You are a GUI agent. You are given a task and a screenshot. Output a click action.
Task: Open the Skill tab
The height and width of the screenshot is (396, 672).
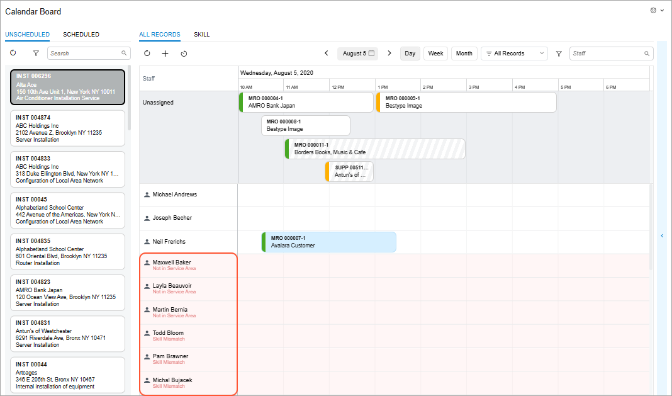201,35
